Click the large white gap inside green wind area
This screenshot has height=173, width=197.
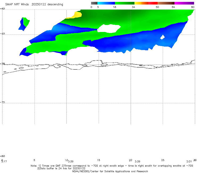109,29
